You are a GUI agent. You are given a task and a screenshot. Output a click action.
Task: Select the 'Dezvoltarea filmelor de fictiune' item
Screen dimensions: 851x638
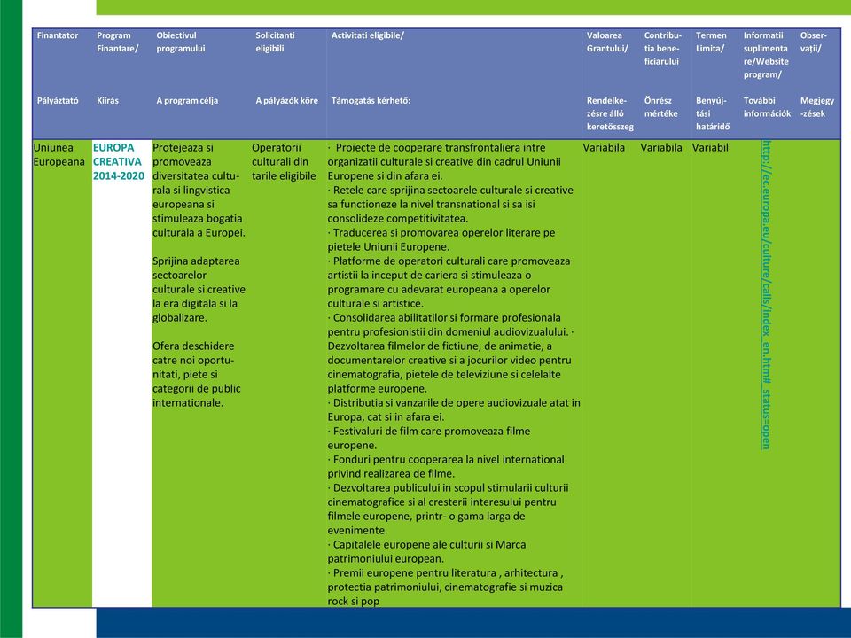tap(449, 367)
